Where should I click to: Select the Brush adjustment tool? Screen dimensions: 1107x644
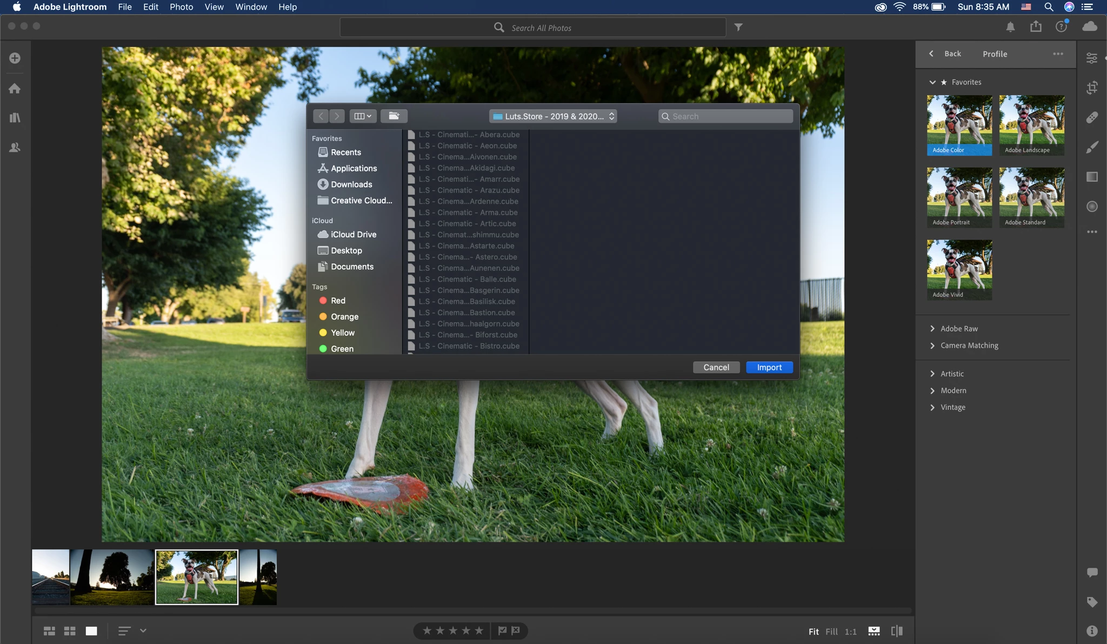coord(1092,147)
